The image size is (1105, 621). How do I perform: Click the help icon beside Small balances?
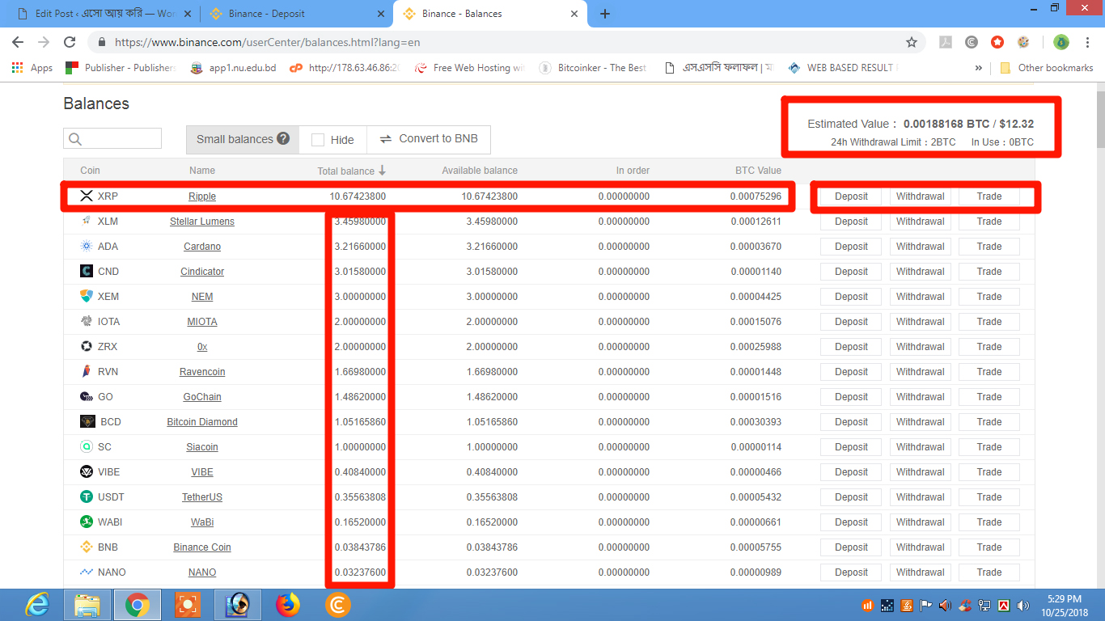283,138
